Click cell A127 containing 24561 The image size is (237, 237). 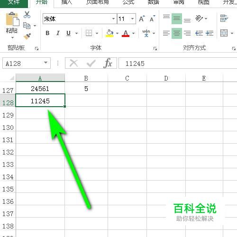click(40, 88)
